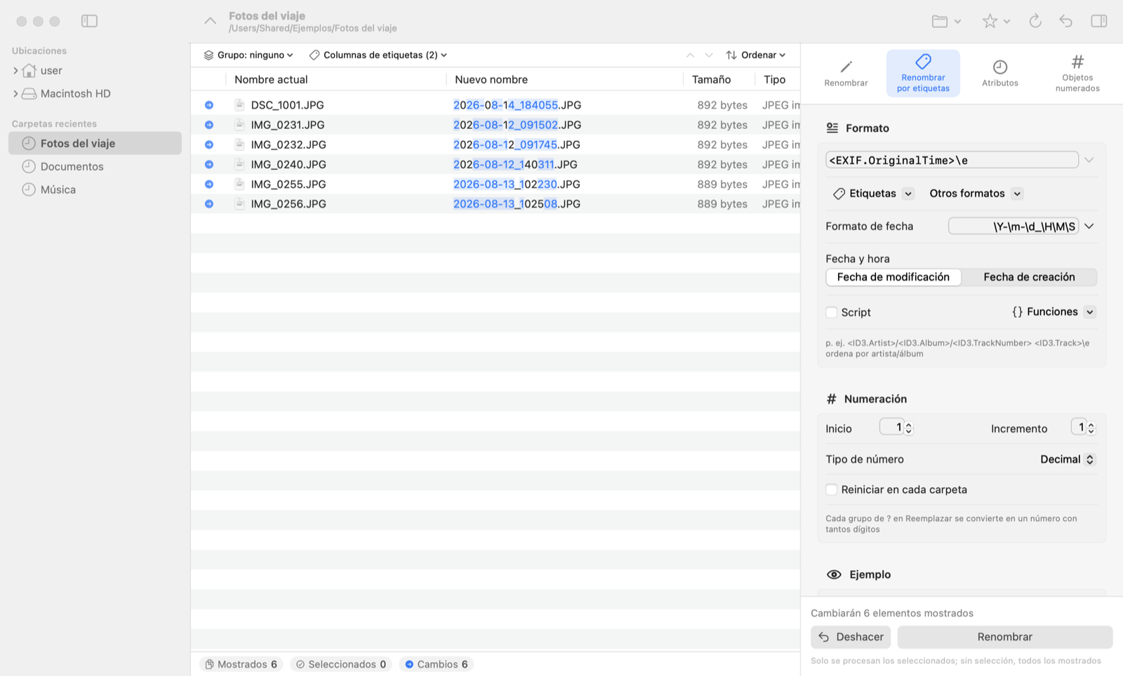The image size is (1123, 676).
Task: Click the Ejemplo eye icon
Action: (834, 574)
